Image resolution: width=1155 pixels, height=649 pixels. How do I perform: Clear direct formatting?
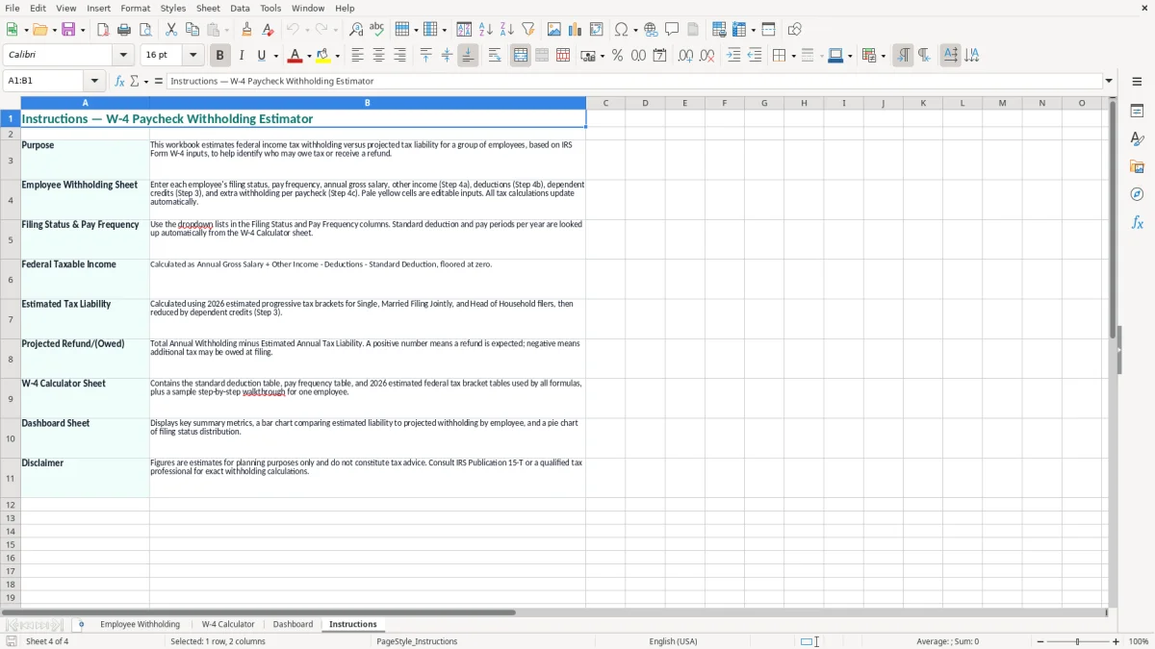tap(269, 30)
